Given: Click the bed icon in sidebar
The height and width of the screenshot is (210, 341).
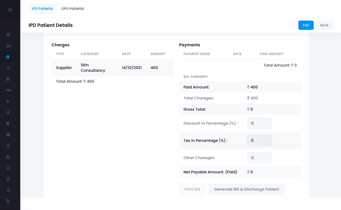Looking at the screenshot, I should pyautogui.click(x=8, y=90).
